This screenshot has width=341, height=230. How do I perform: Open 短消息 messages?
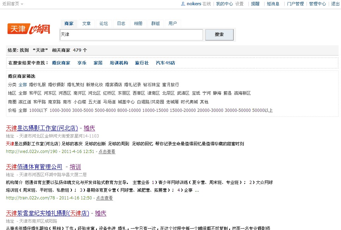tap(273, 4)
